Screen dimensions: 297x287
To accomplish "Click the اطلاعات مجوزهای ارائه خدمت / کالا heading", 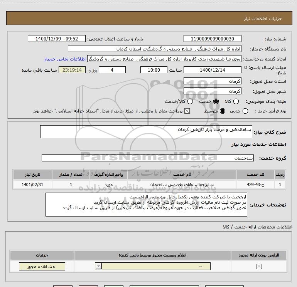I will tap(257, 227).
